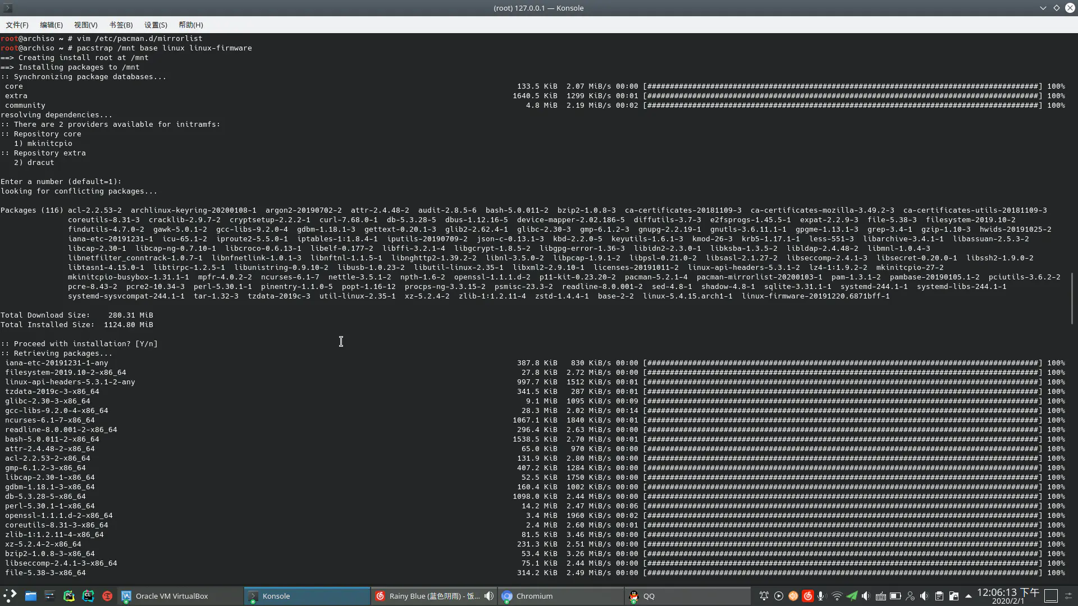Open Dolphin file manager from taskbar
The width and height of the screenshot is (1078, 606).
tap(30, 596)
